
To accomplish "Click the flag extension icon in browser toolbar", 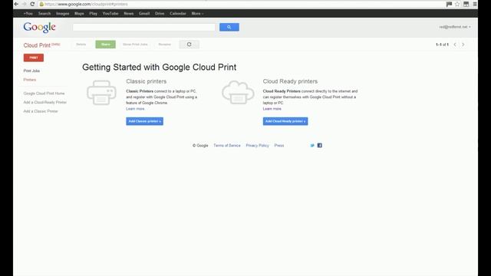I will pos(449,4).
